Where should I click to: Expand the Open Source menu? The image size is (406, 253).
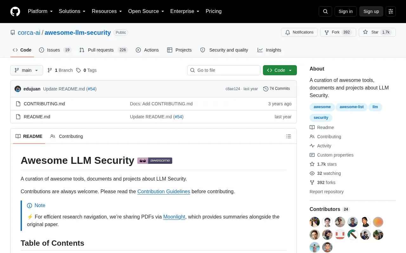click(146, 11)
